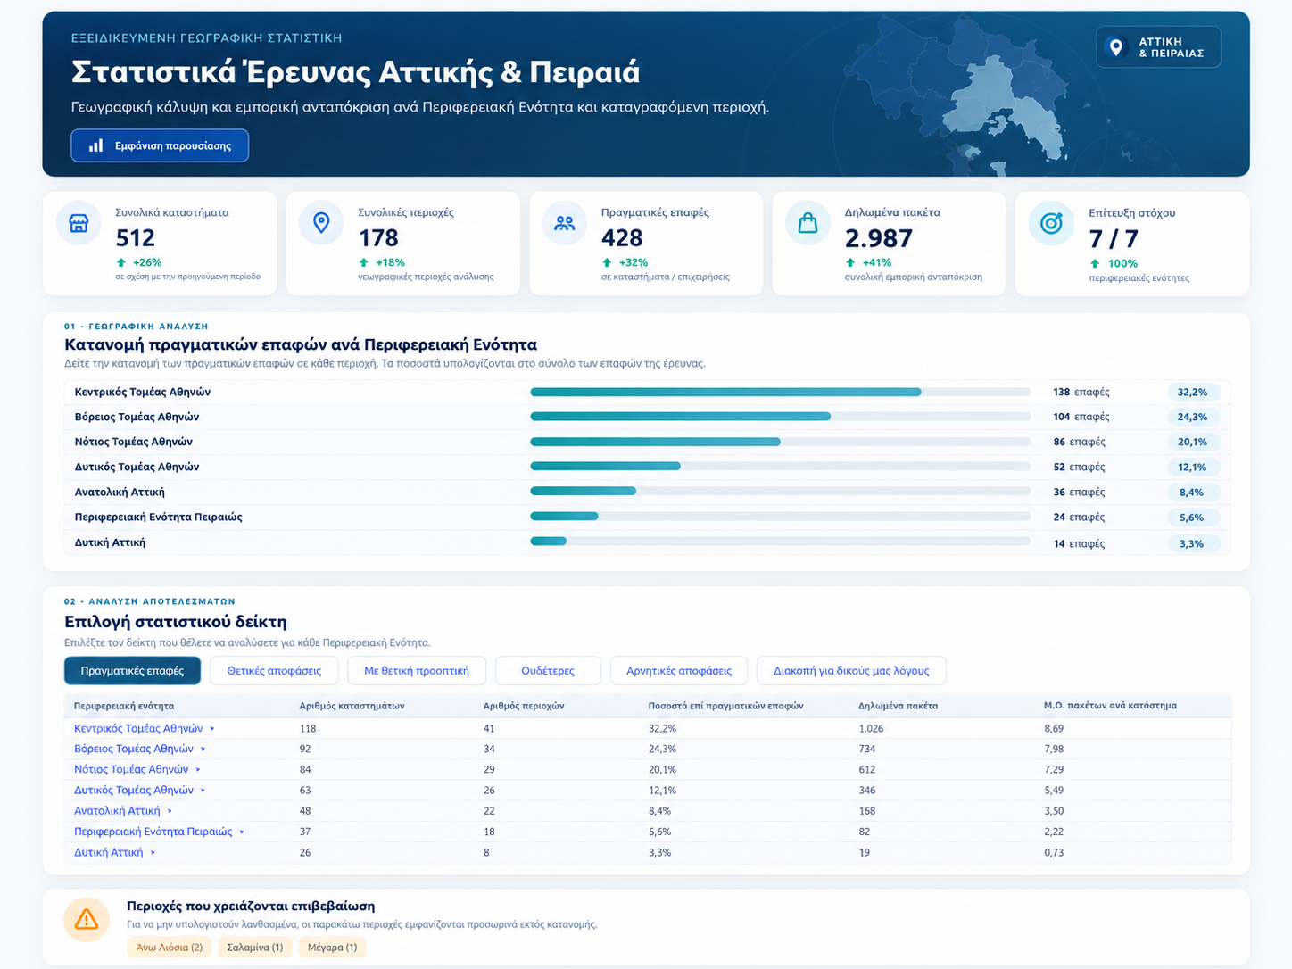Click the green up arrow beside +26%

tap(121, 262)
